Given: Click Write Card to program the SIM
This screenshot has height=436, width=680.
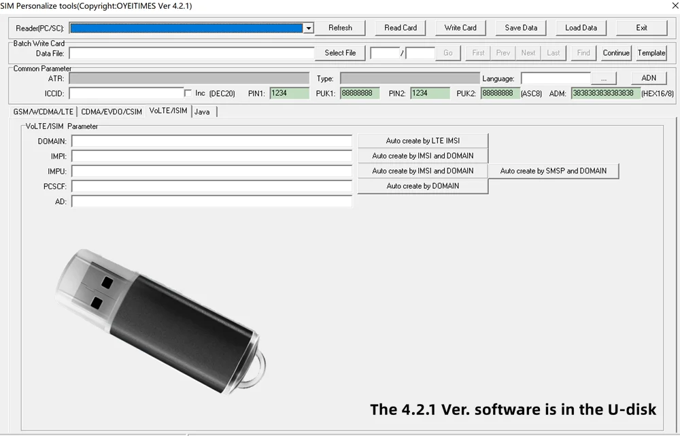Looking at the screenshot, I should pyautogui.click(x=460, y=28).
